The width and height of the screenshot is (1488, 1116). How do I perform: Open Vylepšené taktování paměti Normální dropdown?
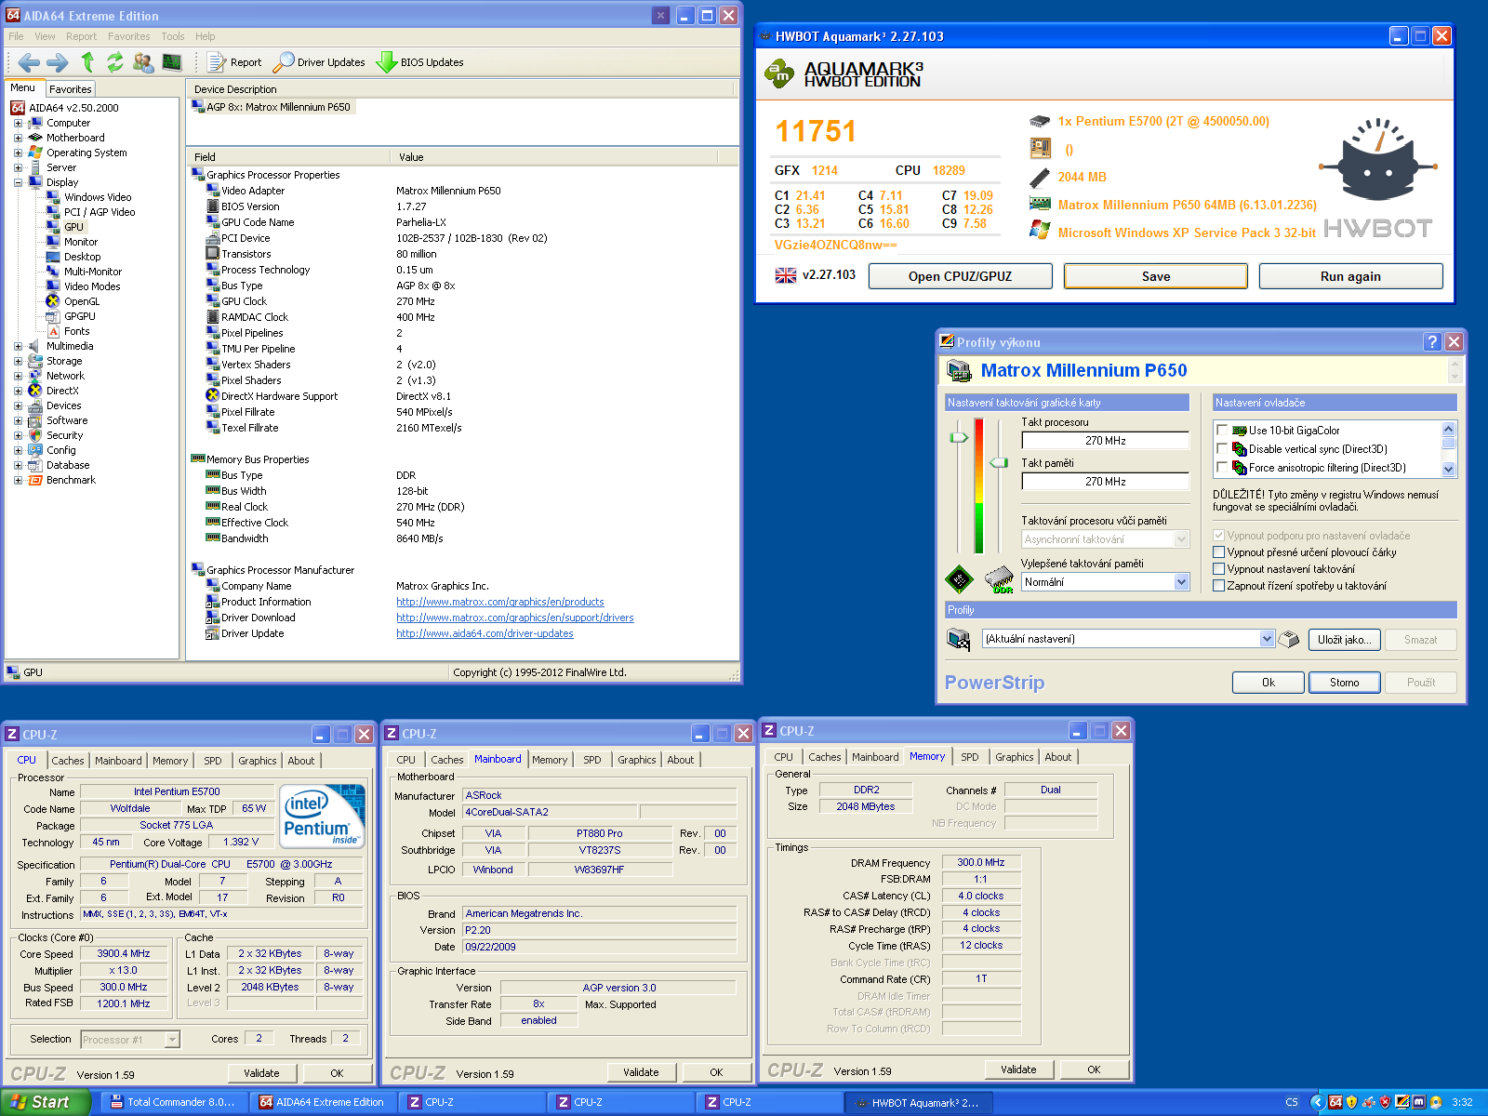[x=1181, y=582]
